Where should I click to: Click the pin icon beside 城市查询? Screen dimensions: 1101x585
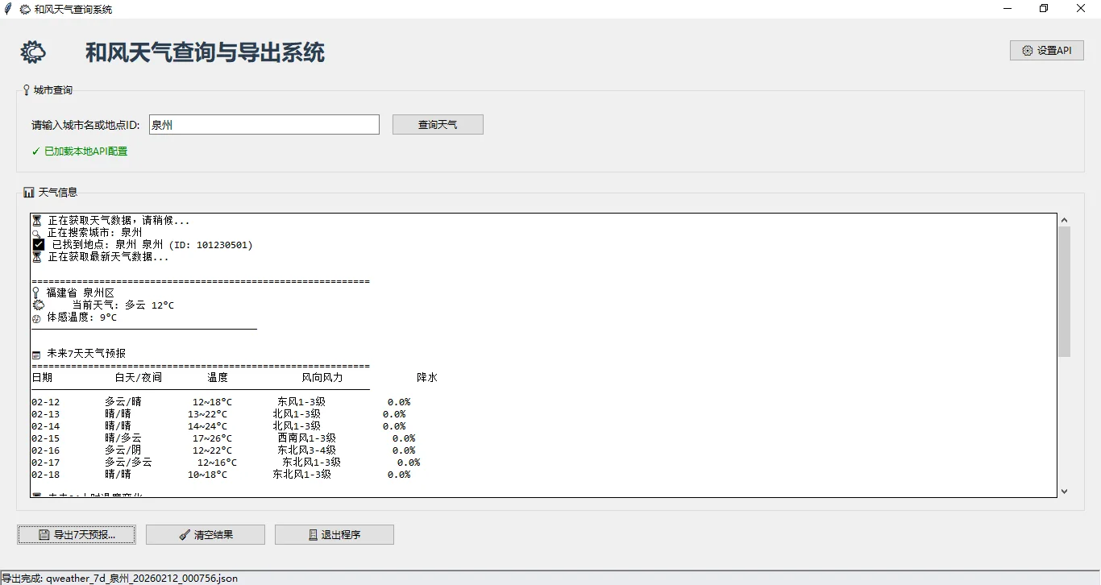[27, 89]
